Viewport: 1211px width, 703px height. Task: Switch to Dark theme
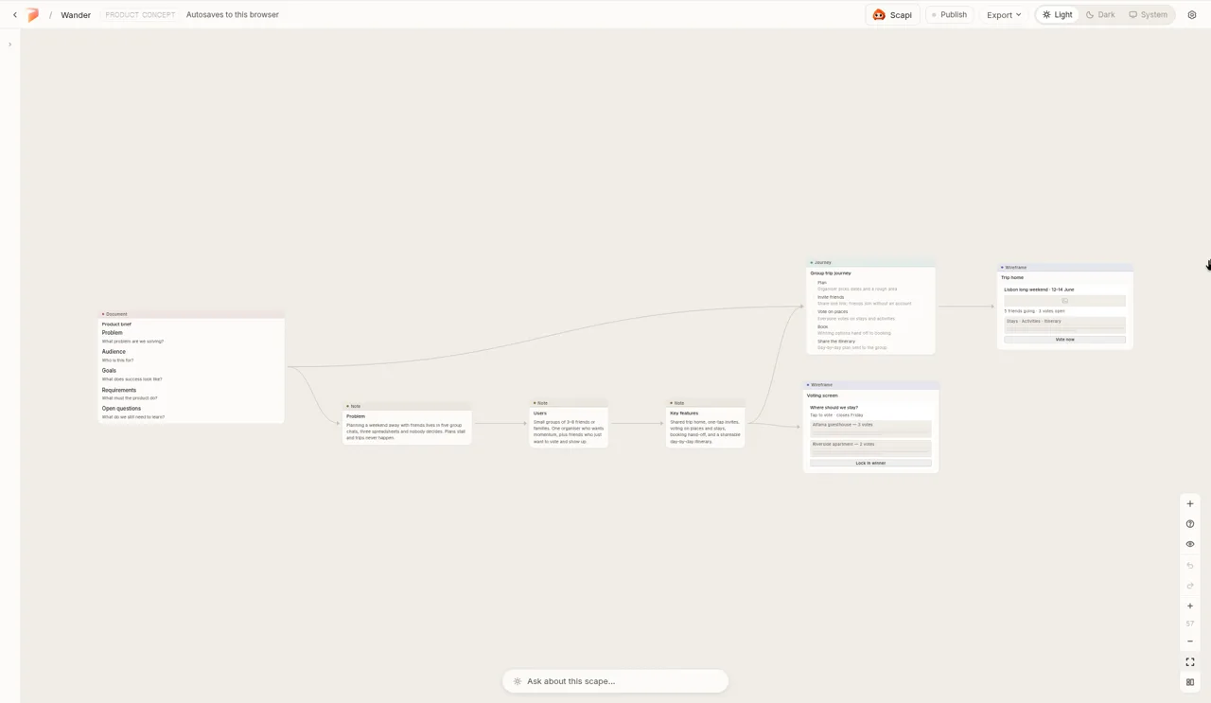(1100, 15)
